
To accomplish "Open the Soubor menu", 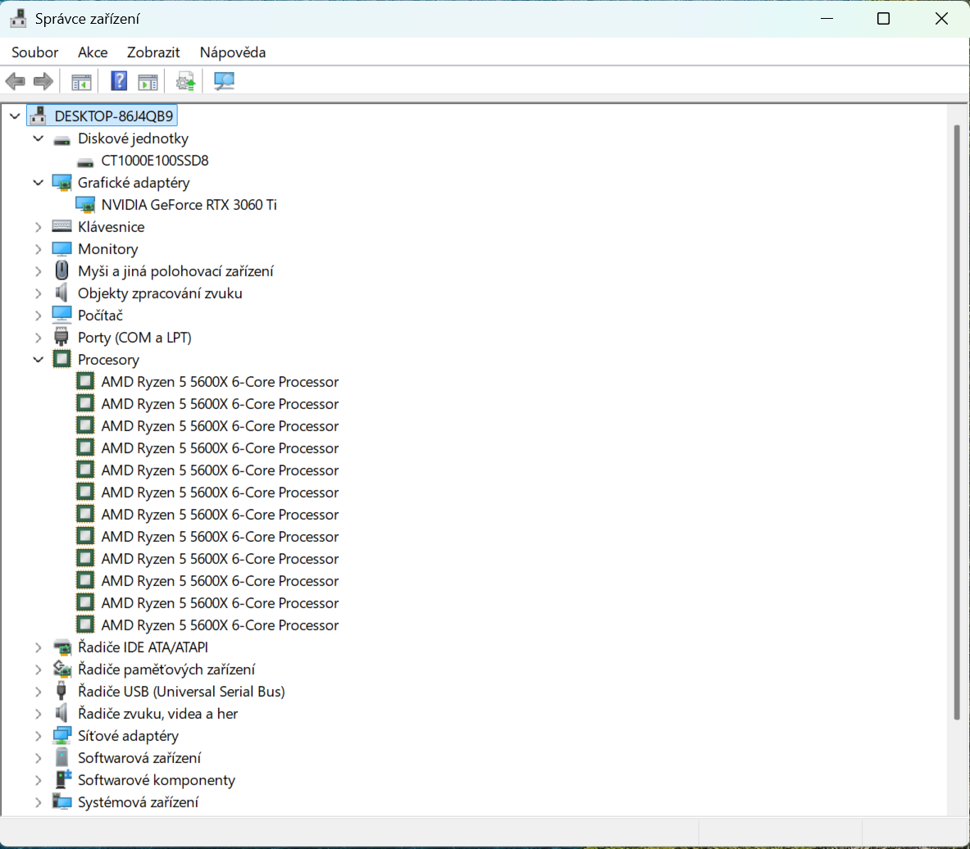I will [34, 52].
